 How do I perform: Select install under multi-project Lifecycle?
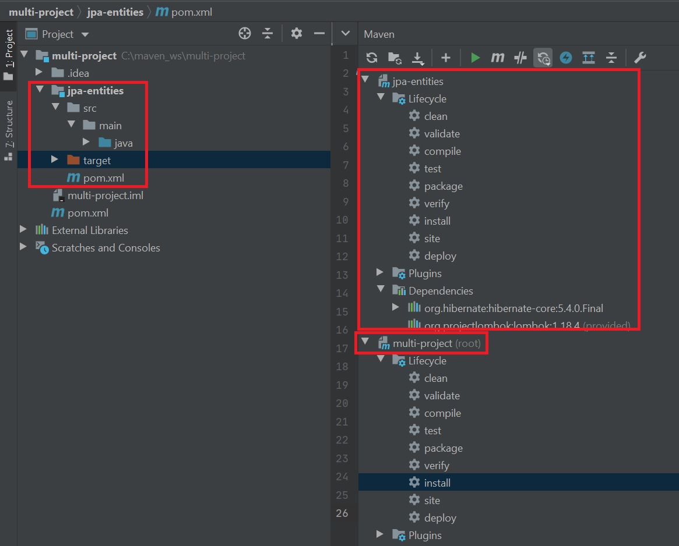(x=437, y=483)
